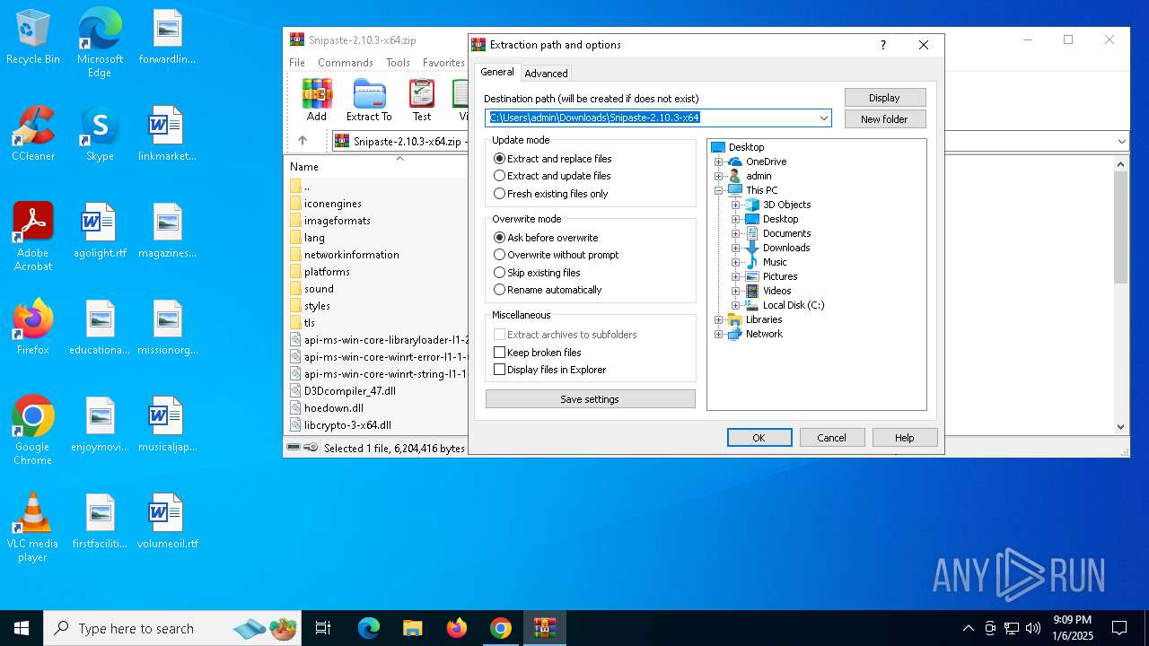The width and height of the screenshot is (1149, 646).
Task: Open Microsoft Edge desktop shortcut
Action: point(100,42)
